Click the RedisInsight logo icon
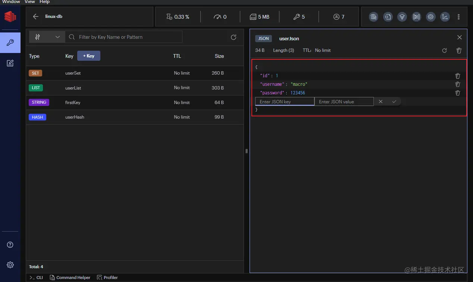The height and width of the screenshot is (282, 473). point(10,17)
